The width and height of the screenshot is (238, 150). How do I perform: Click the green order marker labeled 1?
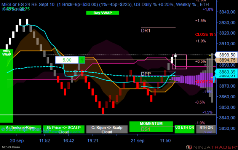(x=81, y=60)
